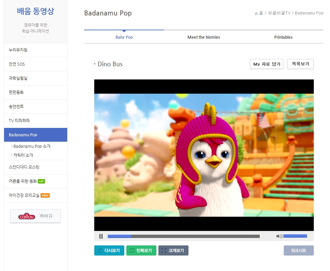Image resolution: width=330 pixels, height=271 pixels.
Task: Click the 배움 동영상 sidebar heading
Action: pyautogui.click(x=35, y=11)
